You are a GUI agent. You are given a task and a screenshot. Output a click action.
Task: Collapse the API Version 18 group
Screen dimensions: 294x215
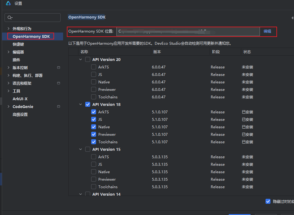81,105
